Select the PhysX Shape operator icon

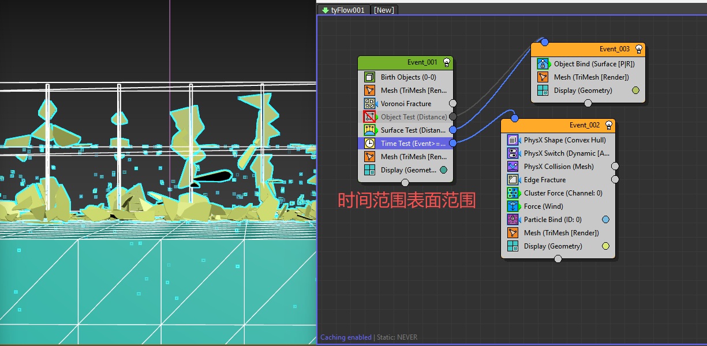513,140
